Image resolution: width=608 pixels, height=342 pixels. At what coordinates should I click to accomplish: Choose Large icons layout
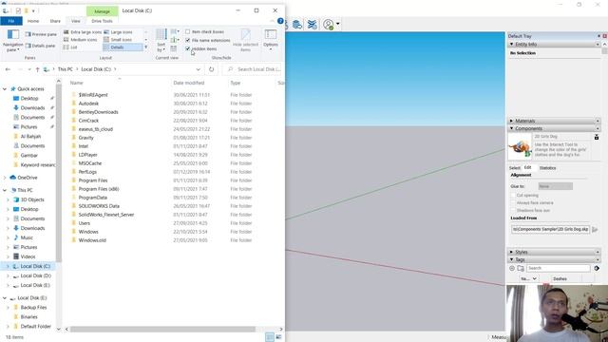(x=118, y=32)
